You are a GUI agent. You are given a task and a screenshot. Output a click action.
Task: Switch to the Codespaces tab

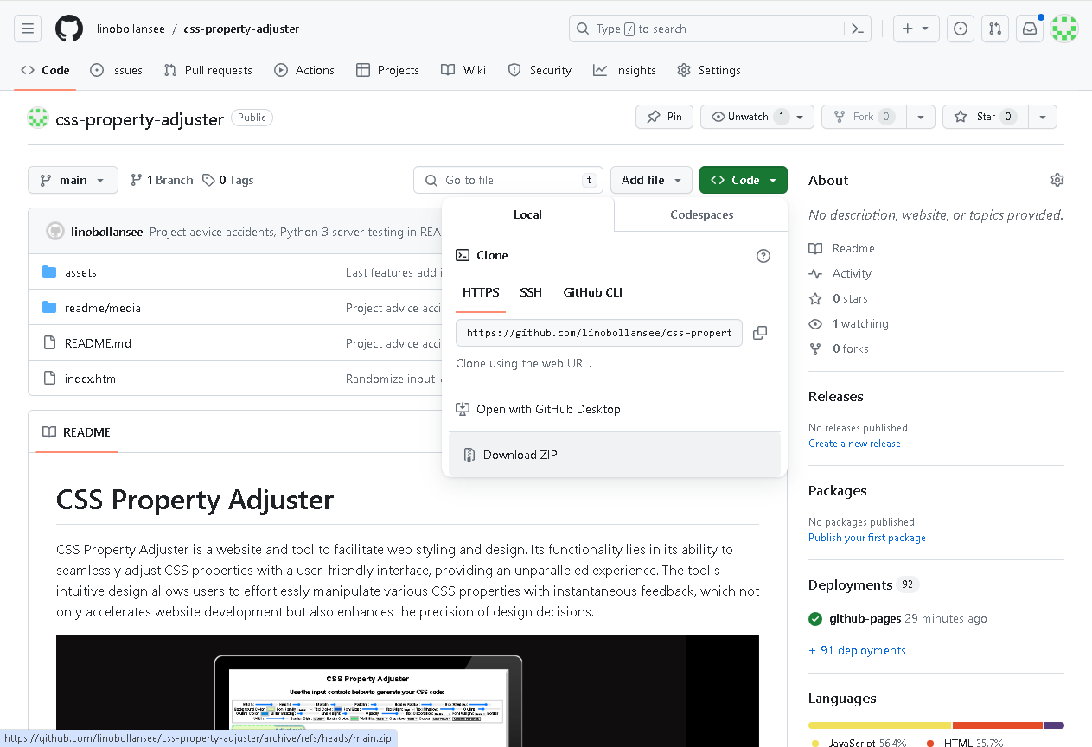point(699,214)
